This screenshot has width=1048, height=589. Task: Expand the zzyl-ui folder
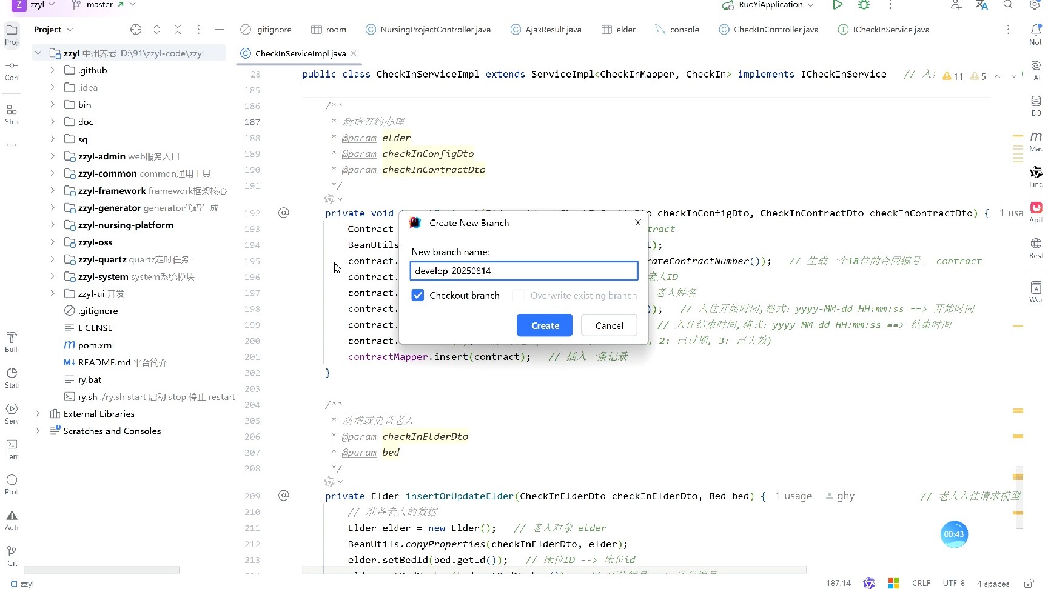53,294
